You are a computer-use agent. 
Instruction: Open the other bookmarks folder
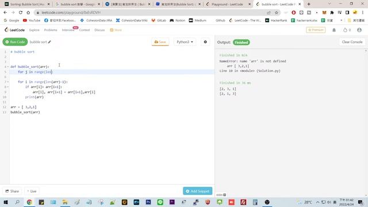click(x=356, y=21)
